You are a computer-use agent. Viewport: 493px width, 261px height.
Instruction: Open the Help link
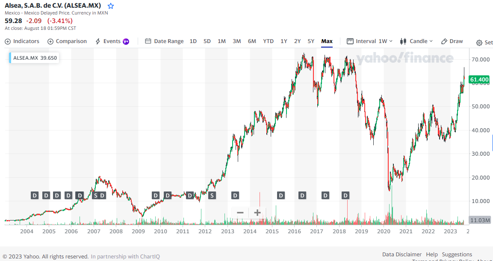click(x=432, y=255)
